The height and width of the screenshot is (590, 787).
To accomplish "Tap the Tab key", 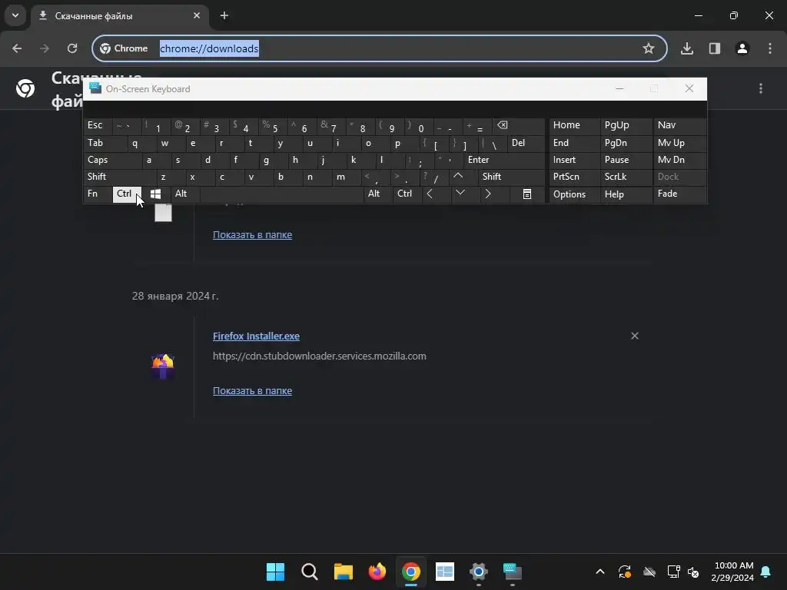I will pyautogui.click(x=105, y=144).
